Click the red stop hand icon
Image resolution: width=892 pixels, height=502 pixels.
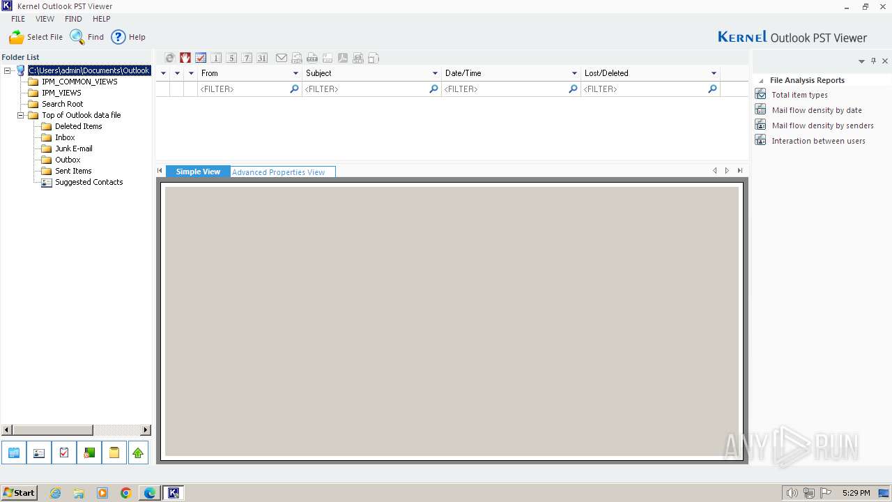tap(185, 58)
